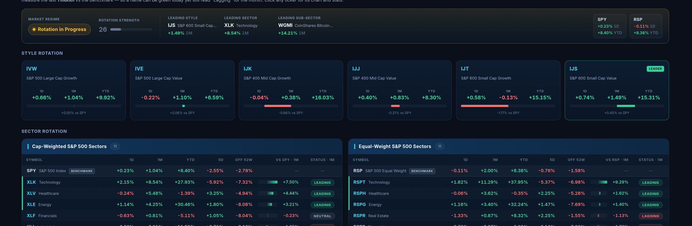This screenshot has width=692, height=226.
Task: Click the IJJ relative bar showing -0.21% vs SPY
Action: coord(399,106)
